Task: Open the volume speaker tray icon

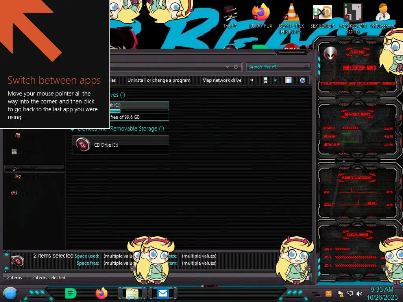Action: pos(359,293)
